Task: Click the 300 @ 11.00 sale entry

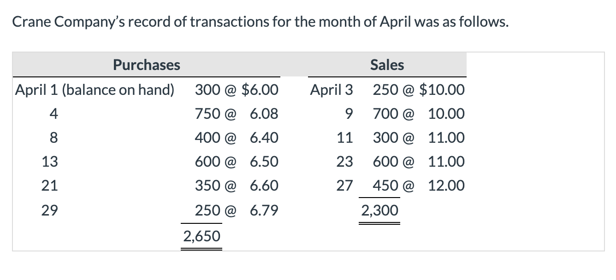Action: [419, 138]
